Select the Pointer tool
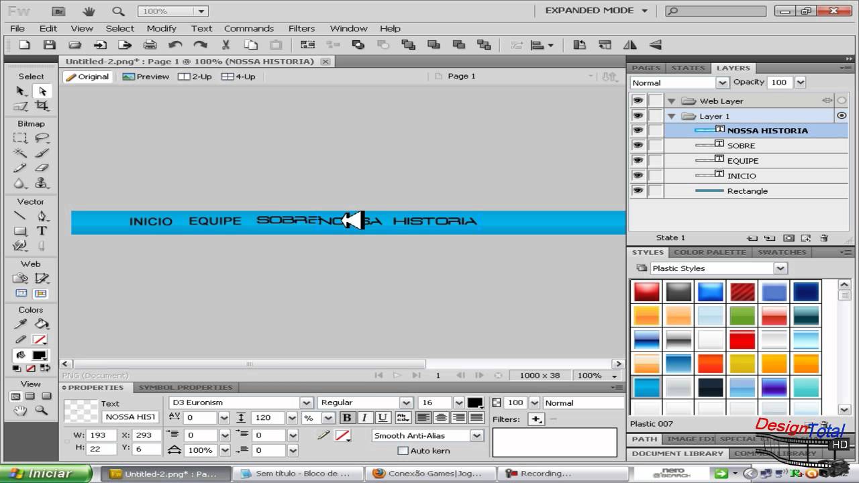The width and height of the screenshot is (859, 483). click(21, 91)
